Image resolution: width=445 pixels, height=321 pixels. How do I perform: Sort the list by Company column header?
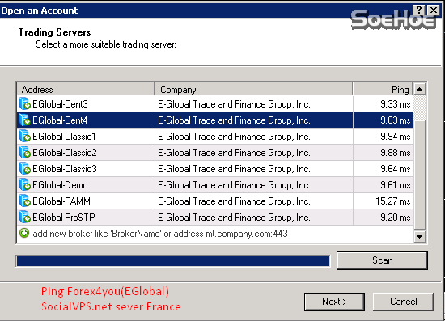pos(254,89)
